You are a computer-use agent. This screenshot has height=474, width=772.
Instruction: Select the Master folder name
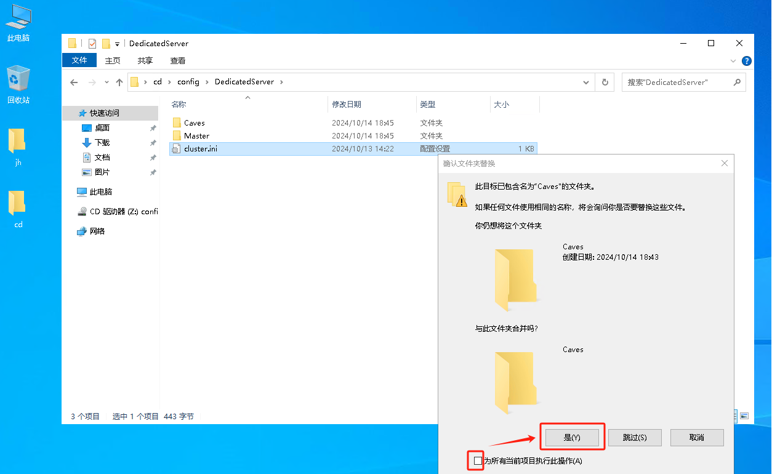pyautogui.click(x=197, y=136)
